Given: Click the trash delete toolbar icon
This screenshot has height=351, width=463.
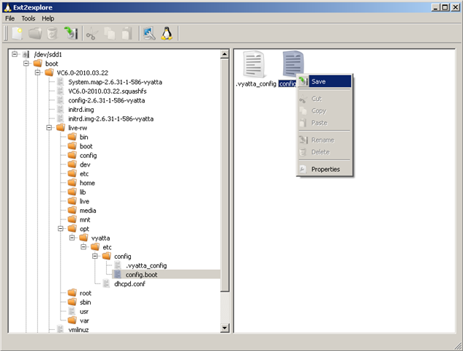Looking at the screenshot, I should (x=51, y=33).
